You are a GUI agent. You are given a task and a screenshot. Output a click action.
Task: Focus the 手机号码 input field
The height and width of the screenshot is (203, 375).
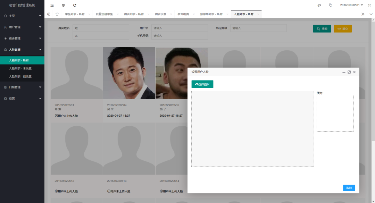pos(180,36)
